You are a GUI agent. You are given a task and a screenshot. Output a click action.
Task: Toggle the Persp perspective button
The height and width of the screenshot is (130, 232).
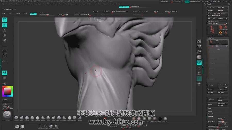point(199,63)
